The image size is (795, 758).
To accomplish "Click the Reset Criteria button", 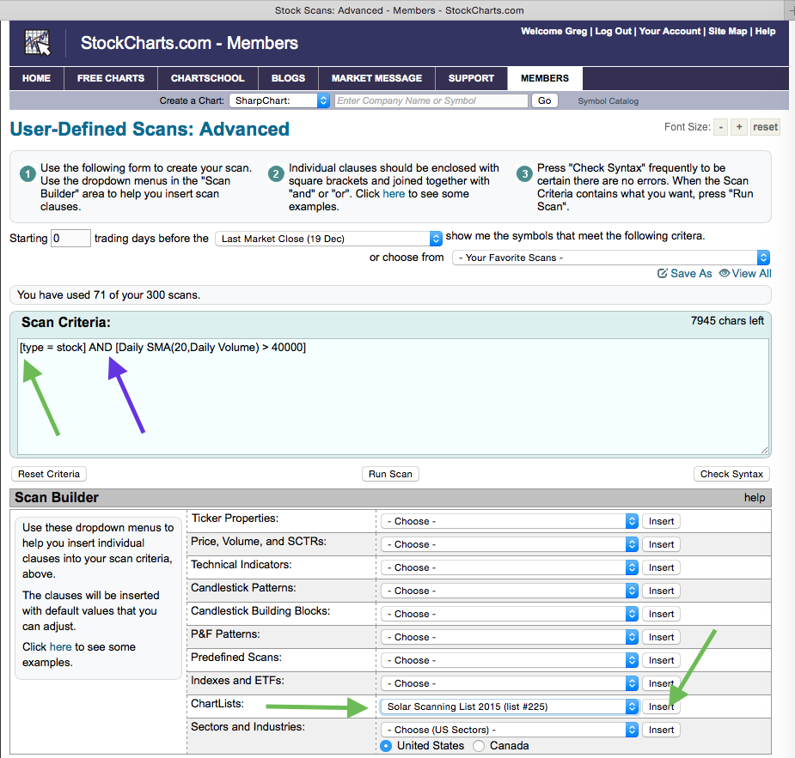I will (49, 474).
